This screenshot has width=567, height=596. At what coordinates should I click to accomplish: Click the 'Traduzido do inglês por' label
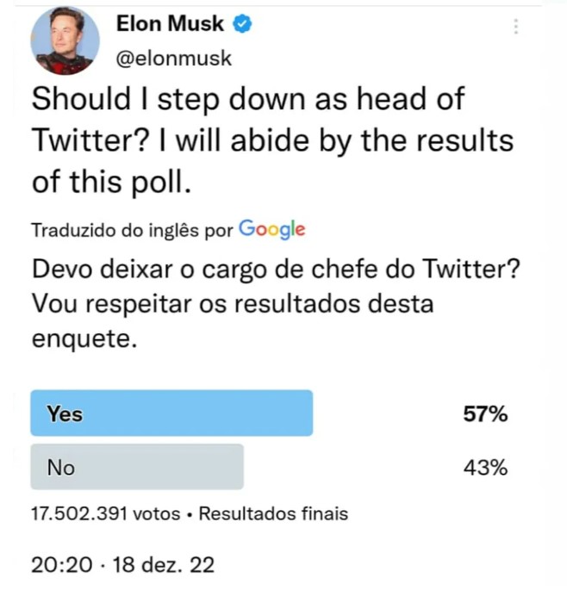(132, 231)
